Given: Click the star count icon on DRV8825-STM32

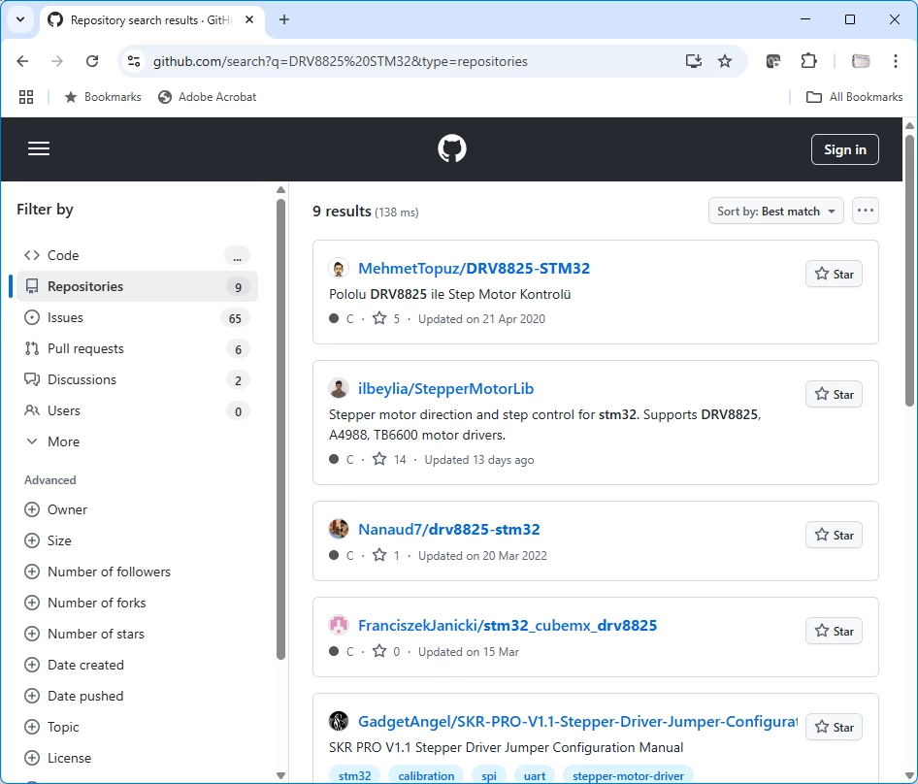Looking at the screenshot, I should coord(380,318).
